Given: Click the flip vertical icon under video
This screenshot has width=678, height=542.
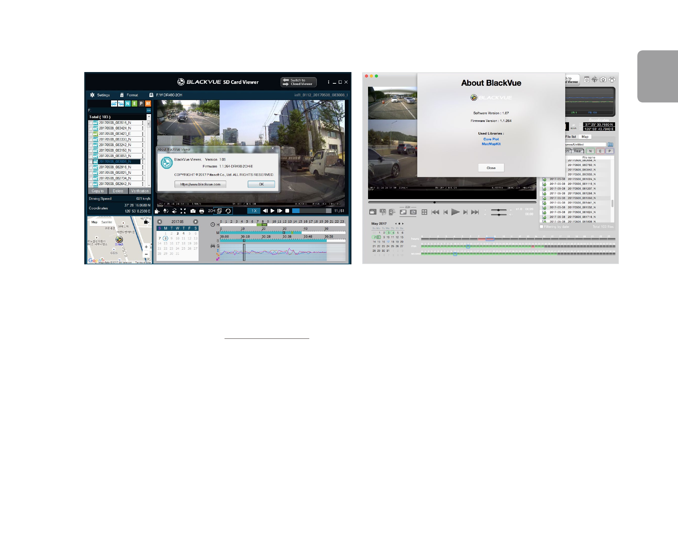Looking at the screenshot, I should point(166,211).
